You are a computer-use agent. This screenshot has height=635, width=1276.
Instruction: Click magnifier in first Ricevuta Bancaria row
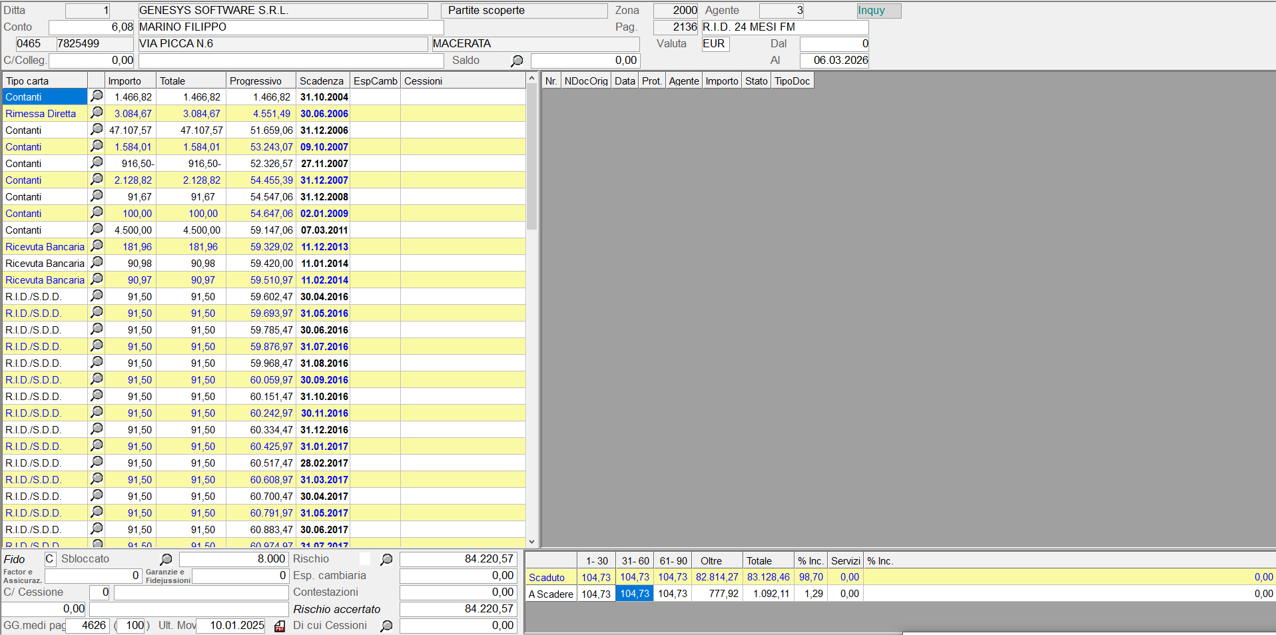97,246
